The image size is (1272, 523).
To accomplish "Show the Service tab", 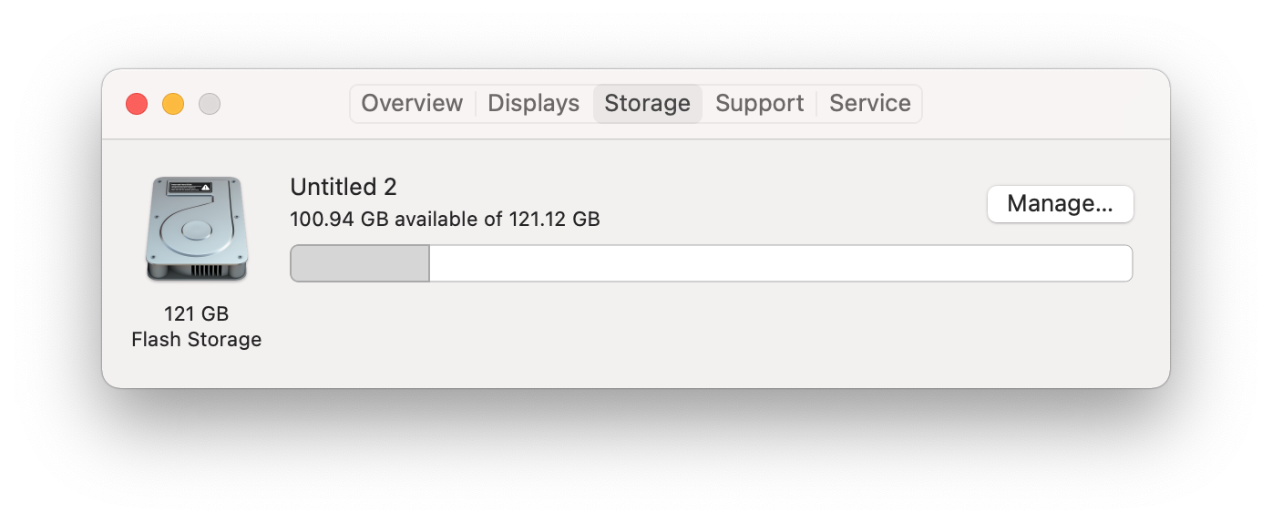I will 869,104.
